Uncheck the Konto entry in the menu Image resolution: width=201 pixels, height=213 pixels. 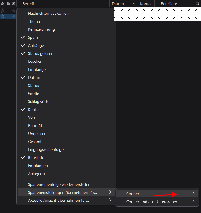66,110
